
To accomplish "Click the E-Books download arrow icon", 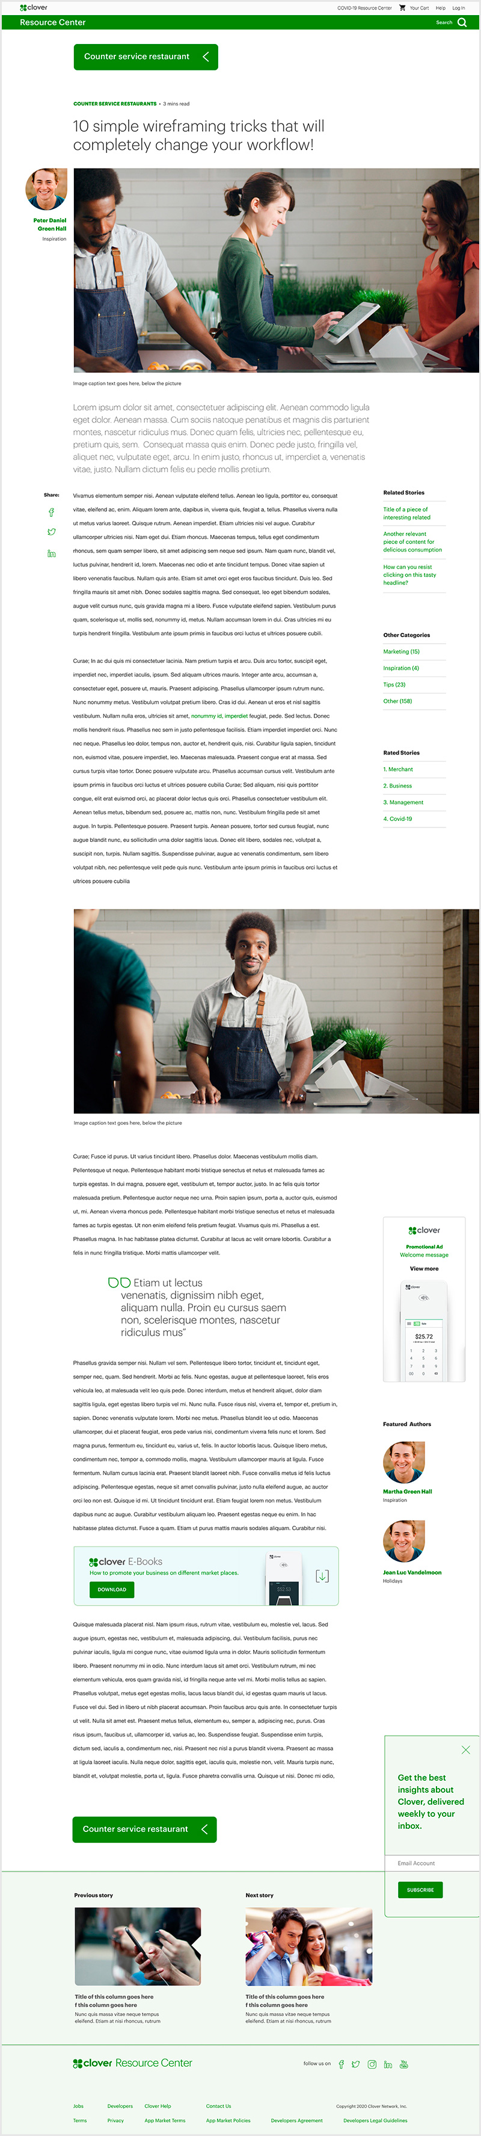I will (323, 1575).
